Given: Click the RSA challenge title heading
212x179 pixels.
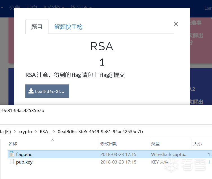Looking at the screenshot, I should coord(102,46).
